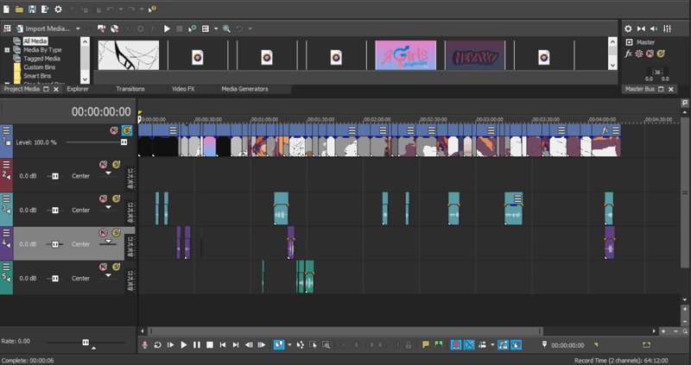Open track 5 hamburger menu
691x365 pixels.
(x=6, y=267)
